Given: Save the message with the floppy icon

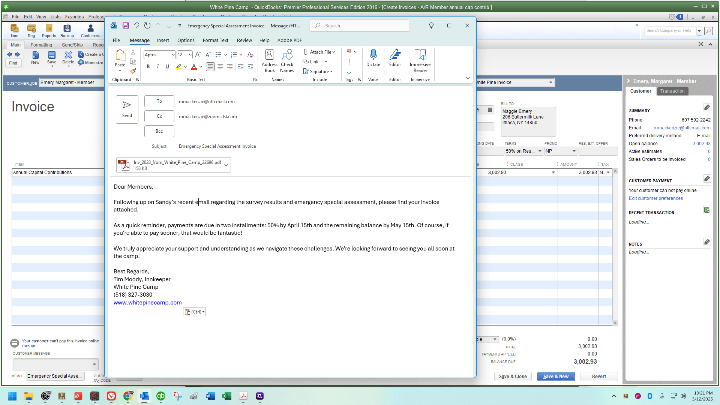Looking at the screenshot, I should (x=126, y=25).
